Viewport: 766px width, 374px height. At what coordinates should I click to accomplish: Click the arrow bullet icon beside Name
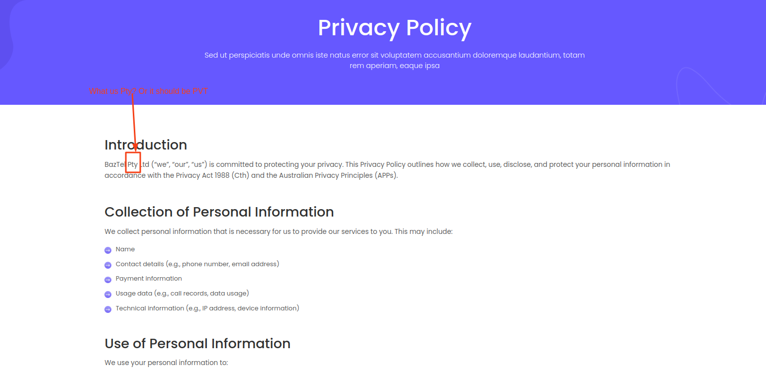(x=108, y=250)
